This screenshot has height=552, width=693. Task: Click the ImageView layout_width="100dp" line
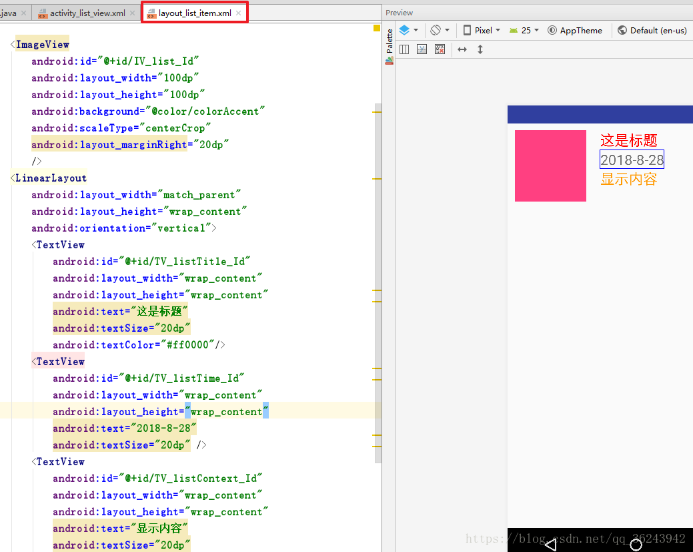(115, 78)
